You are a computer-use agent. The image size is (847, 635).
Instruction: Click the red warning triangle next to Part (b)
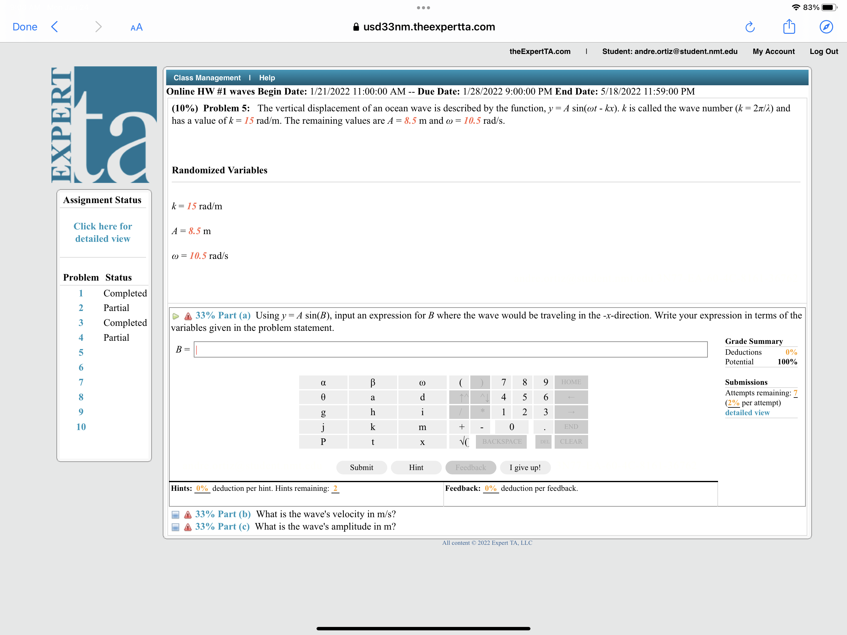click(x=187, y=515)
